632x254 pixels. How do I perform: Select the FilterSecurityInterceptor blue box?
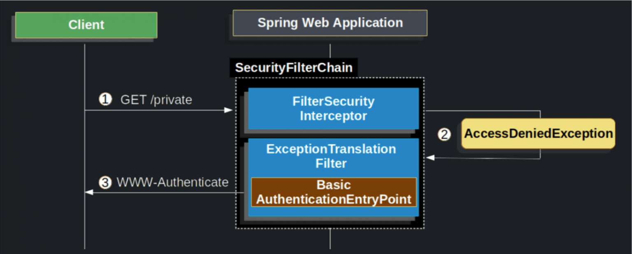click(333, 109)
